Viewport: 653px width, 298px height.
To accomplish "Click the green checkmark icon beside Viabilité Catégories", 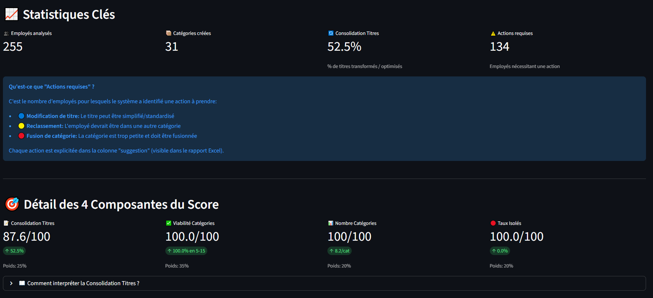I will click(169, 223).
